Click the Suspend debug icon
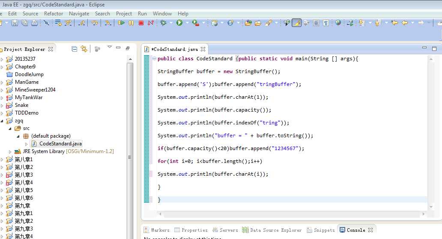 [131, 23]
